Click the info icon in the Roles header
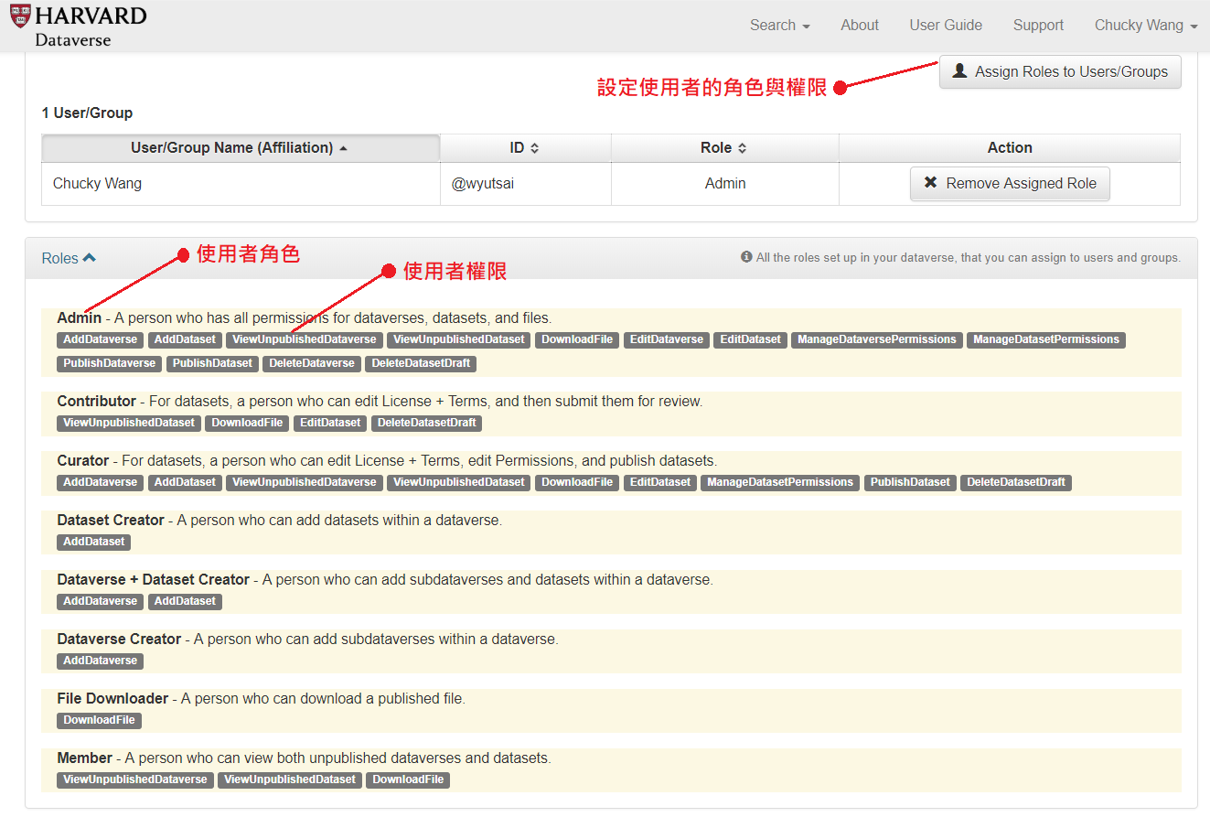The height and width of the screenshot is (817, 1210). pos(746,258)
